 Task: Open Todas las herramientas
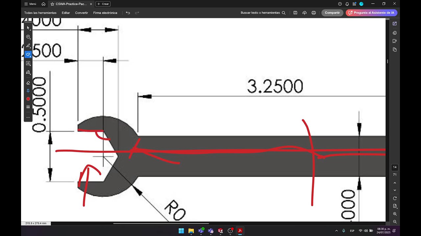[x=40, y=13]
